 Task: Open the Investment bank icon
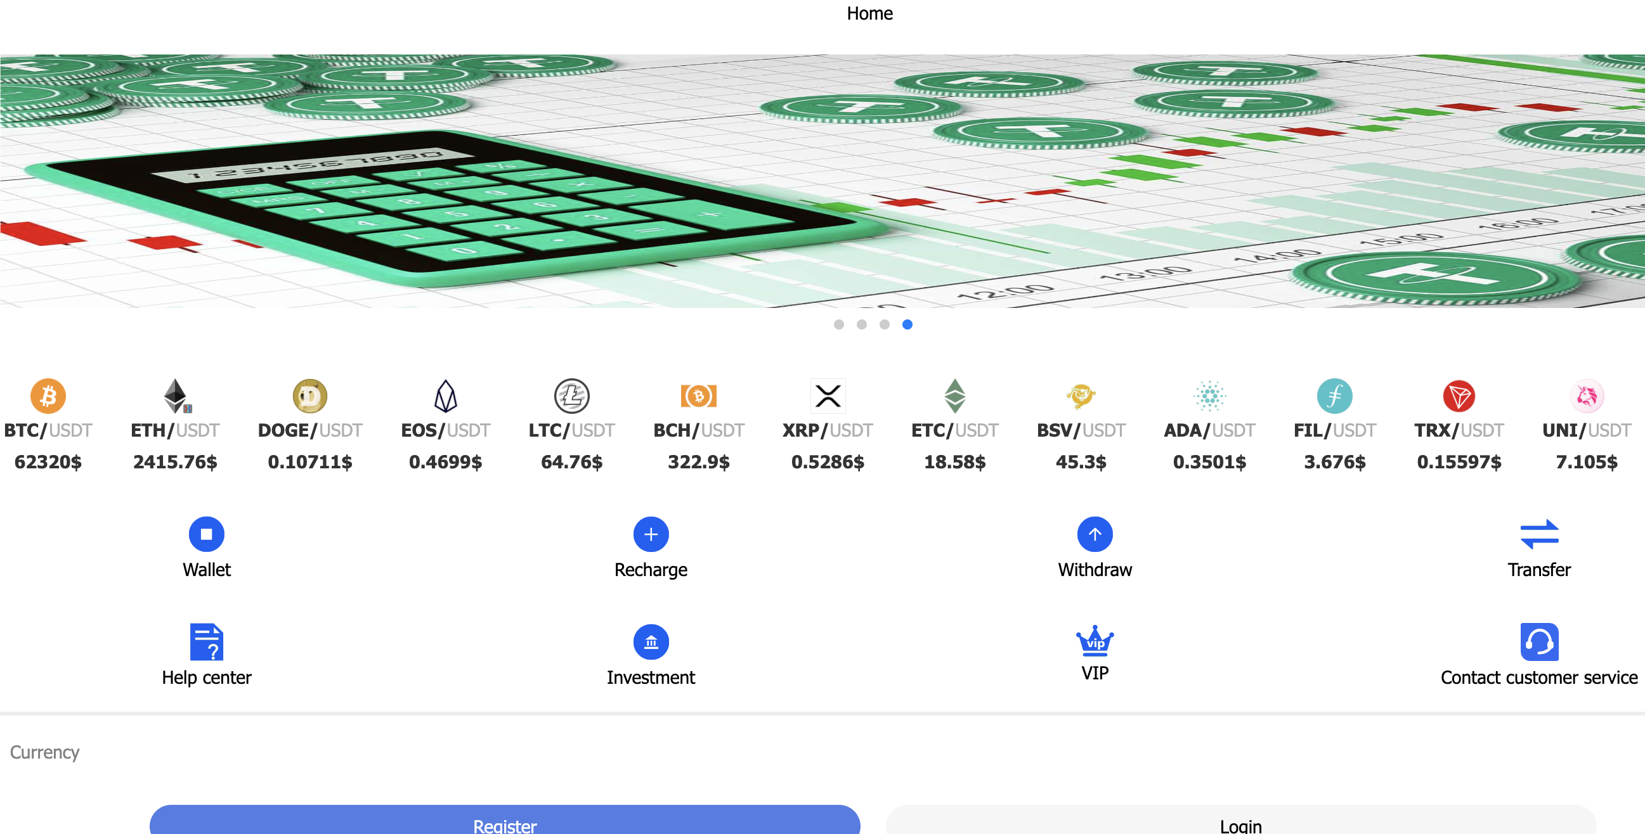click(650, 641)
